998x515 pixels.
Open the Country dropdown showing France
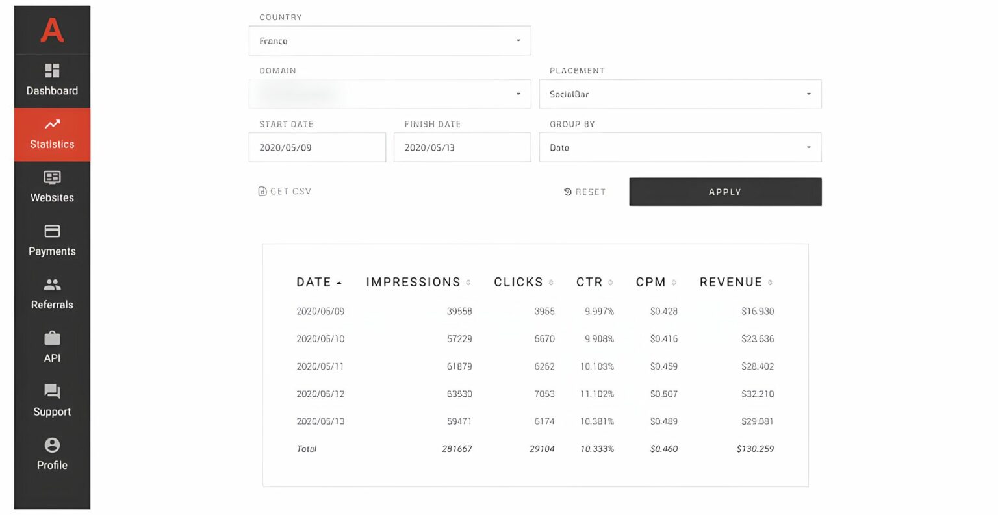click(390, 40)
